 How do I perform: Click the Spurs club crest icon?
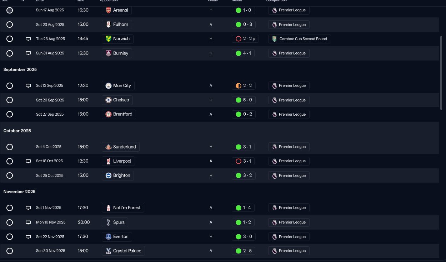tap(109, 222)
